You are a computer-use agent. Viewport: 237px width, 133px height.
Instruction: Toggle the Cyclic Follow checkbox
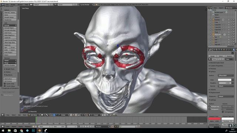[5, 86]
